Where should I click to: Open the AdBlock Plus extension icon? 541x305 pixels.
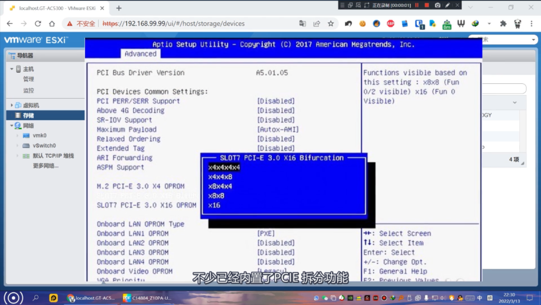(390, 24)
